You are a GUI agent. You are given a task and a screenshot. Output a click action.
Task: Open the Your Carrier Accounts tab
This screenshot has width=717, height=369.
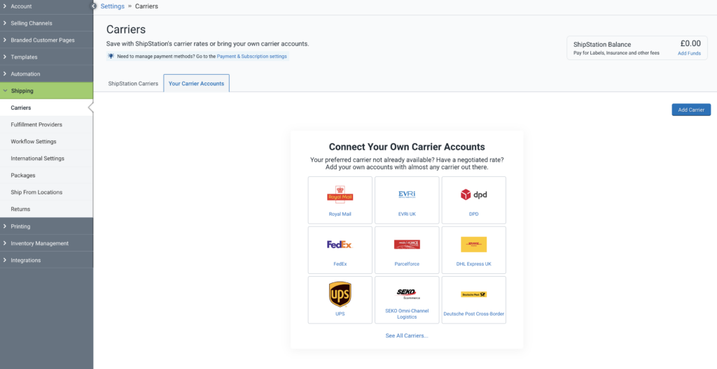coord(196,84)
